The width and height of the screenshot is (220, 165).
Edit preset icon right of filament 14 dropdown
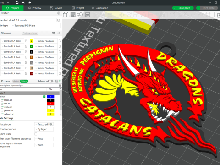(60, 73)
